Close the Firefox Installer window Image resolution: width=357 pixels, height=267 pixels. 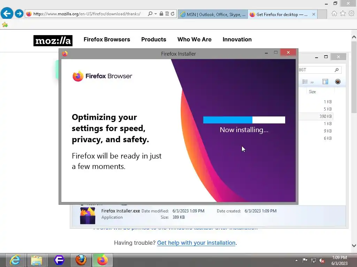point(288,52)
